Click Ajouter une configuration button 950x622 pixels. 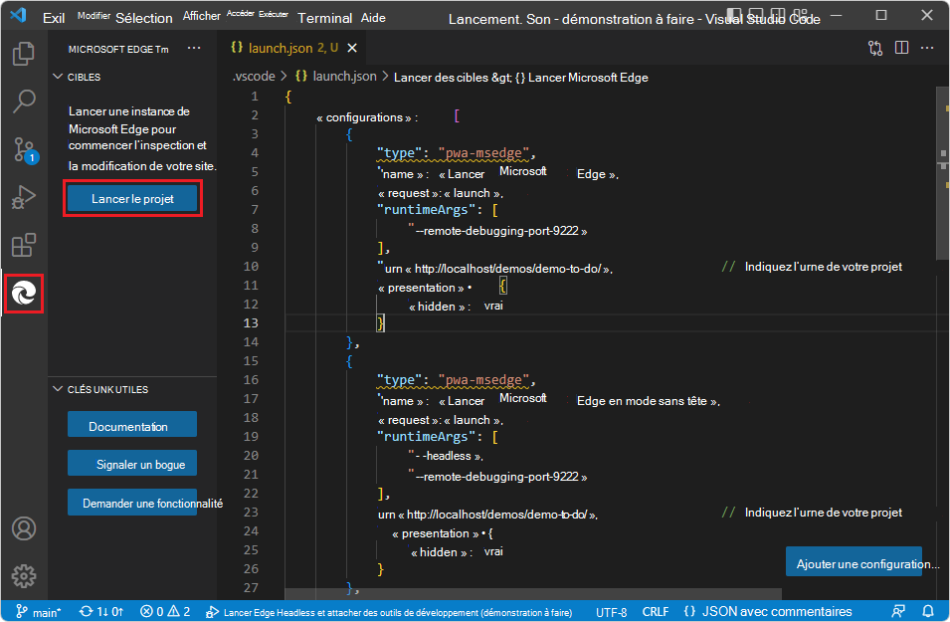point(855,562)
